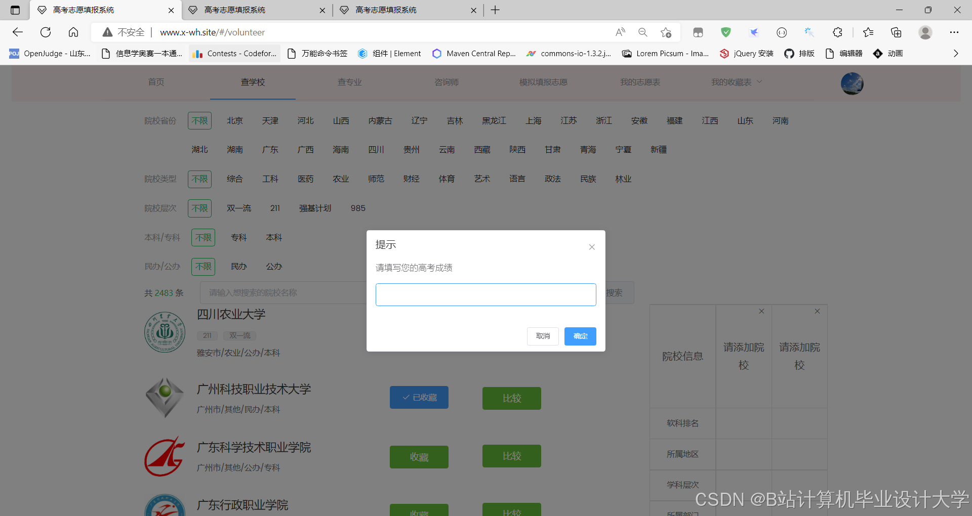Image resolution: width=972 pixels, height=516 pixels.
Task: Open the collections icon
Action: pos(896,32)
